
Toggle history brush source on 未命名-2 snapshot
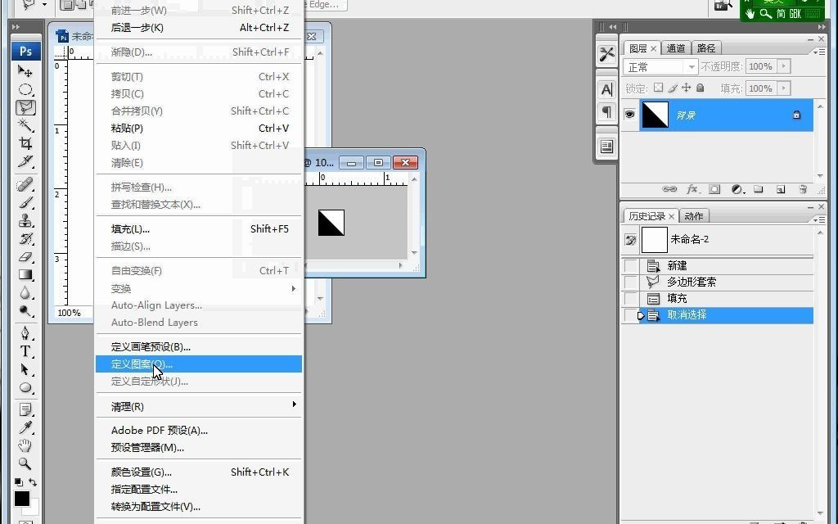point(631,240)
